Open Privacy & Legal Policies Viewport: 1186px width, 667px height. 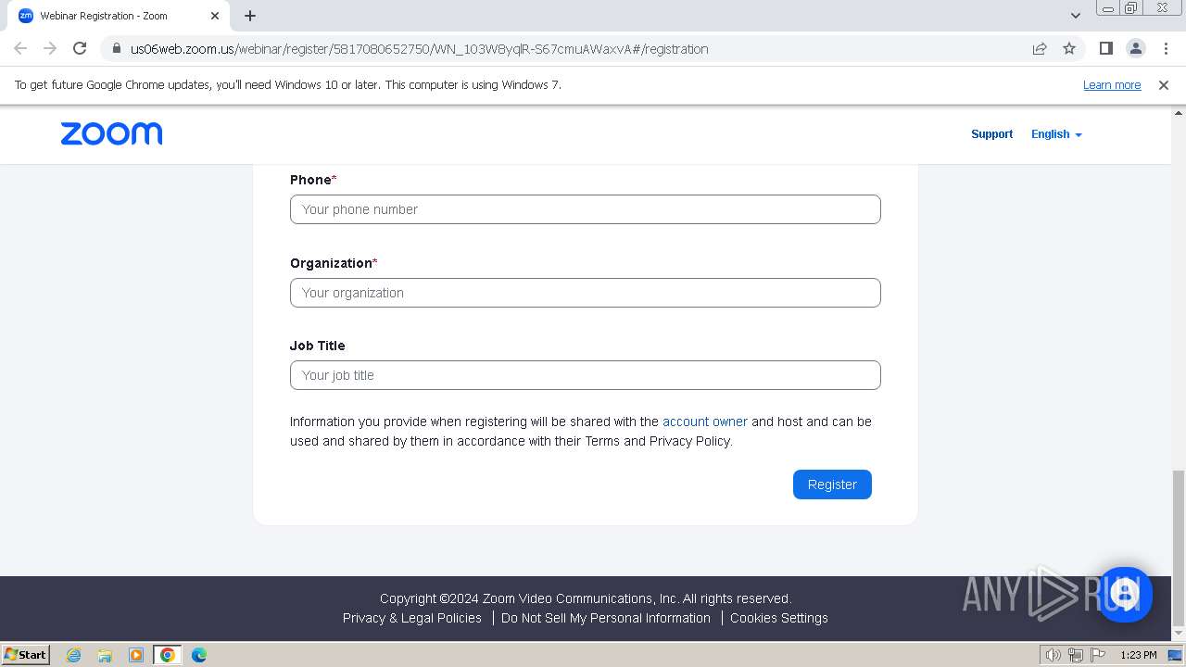tap(412, 618)
